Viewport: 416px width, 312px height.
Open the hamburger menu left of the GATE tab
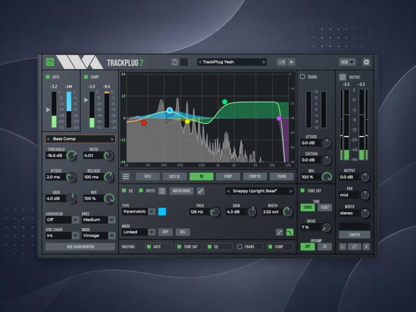point(126,176)
